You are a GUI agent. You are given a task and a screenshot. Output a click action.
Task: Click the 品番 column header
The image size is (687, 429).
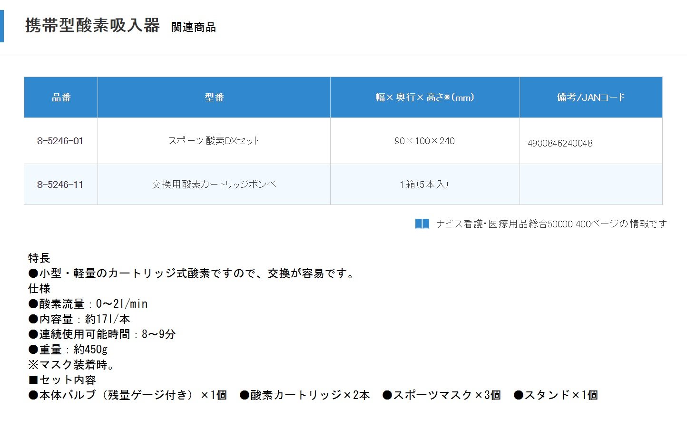[61, 97]
